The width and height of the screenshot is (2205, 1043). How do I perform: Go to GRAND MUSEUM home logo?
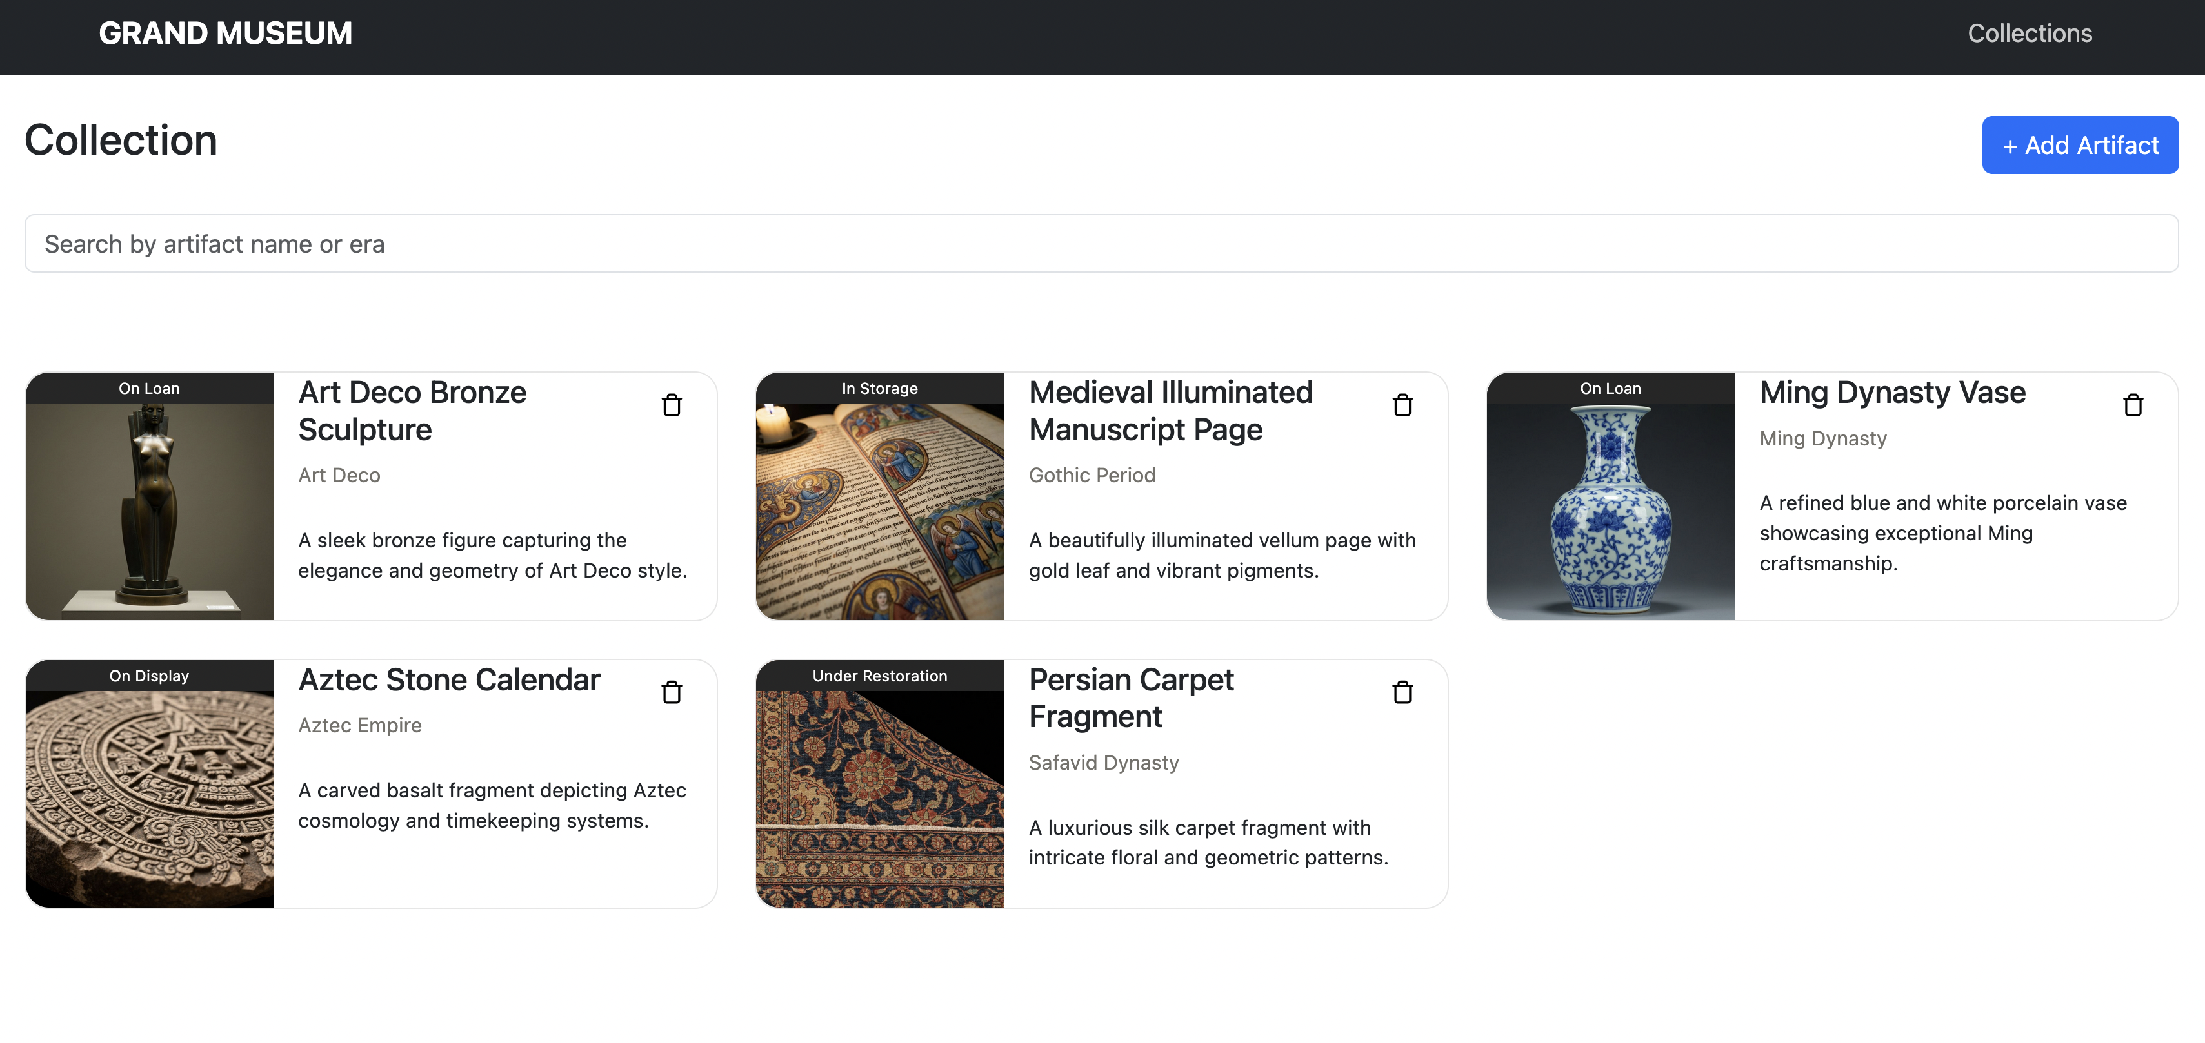pos(225,34)
